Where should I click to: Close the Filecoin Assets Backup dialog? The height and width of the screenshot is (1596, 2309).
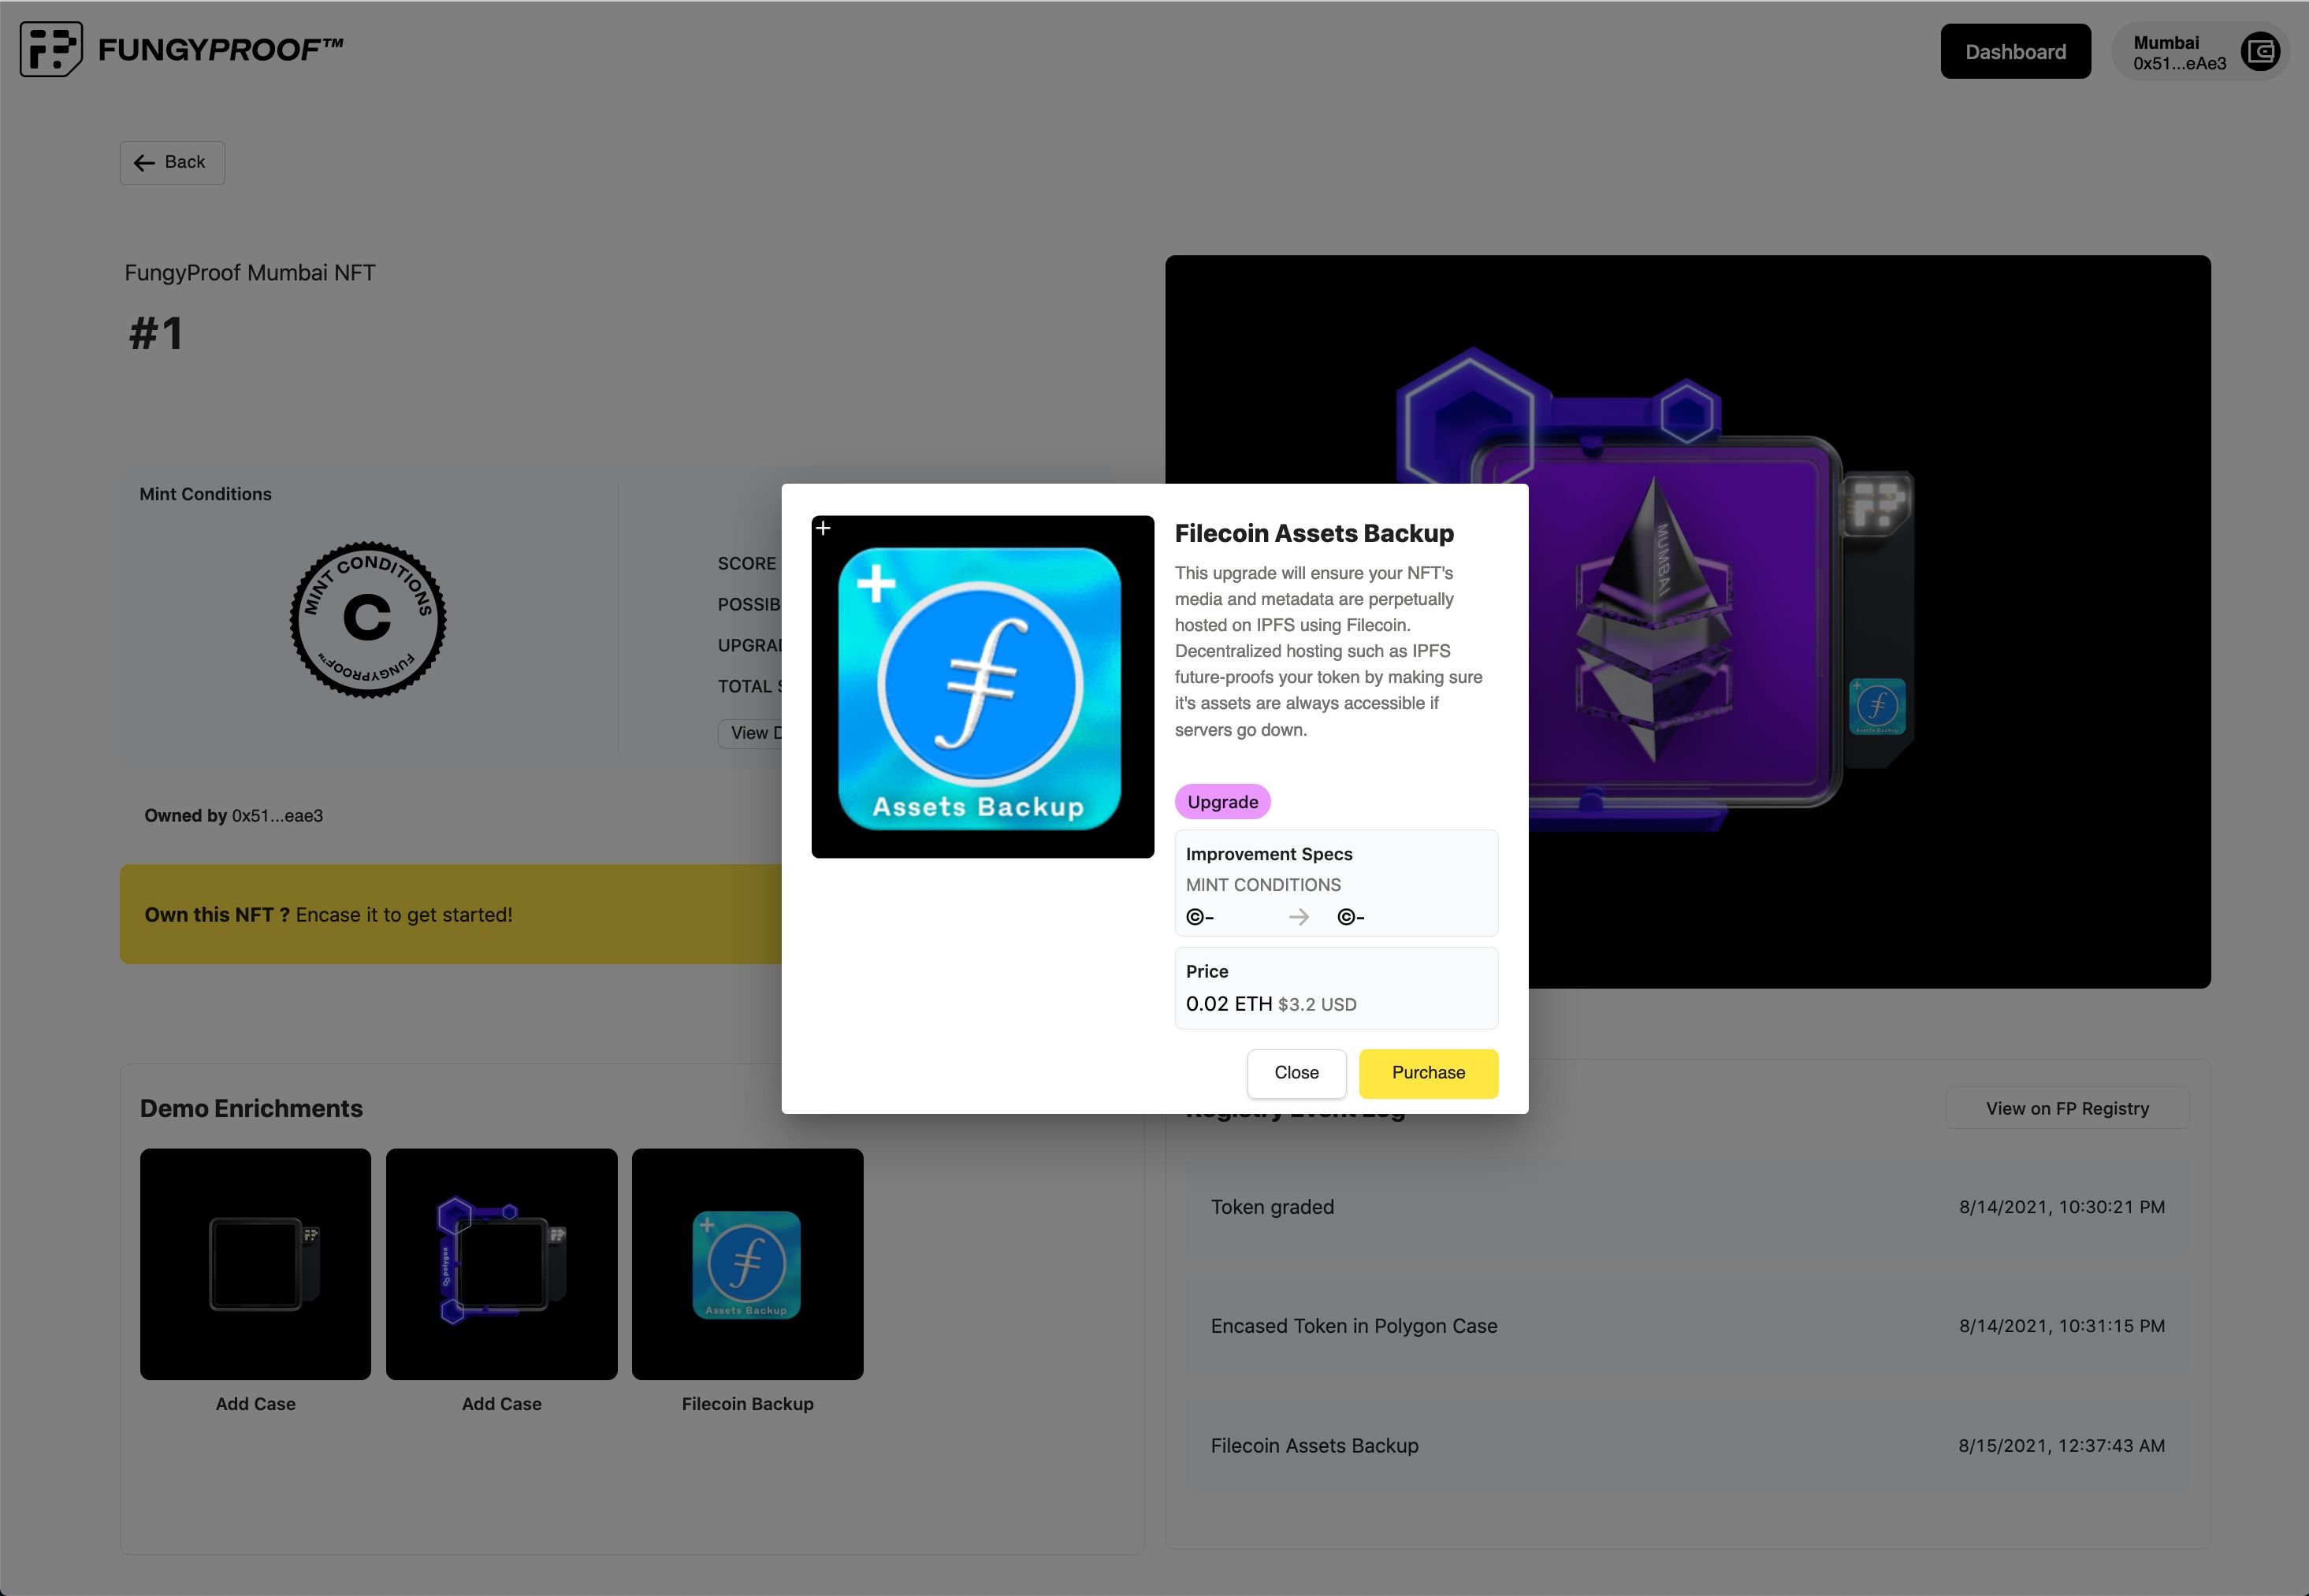[x=1296, y=1073]
